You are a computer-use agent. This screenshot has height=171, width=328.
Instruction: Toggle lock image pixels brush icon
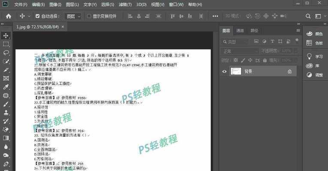click(x=243, y=60)
